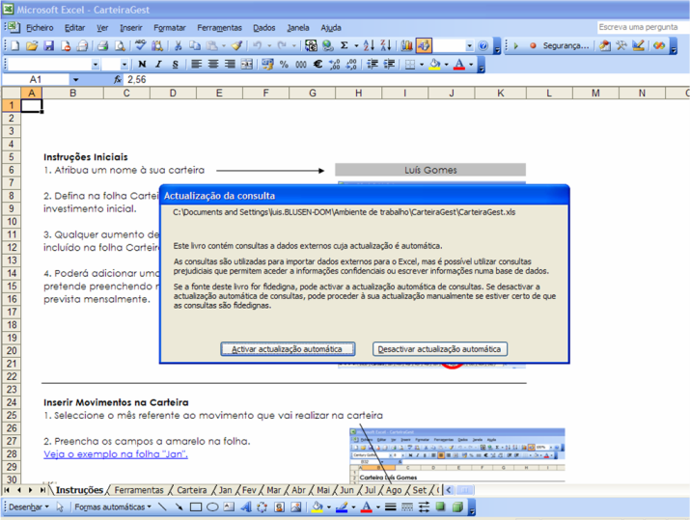Toggle Italic formatting
The width and height of the screenshot is (690, 520).
coord(158,65)
